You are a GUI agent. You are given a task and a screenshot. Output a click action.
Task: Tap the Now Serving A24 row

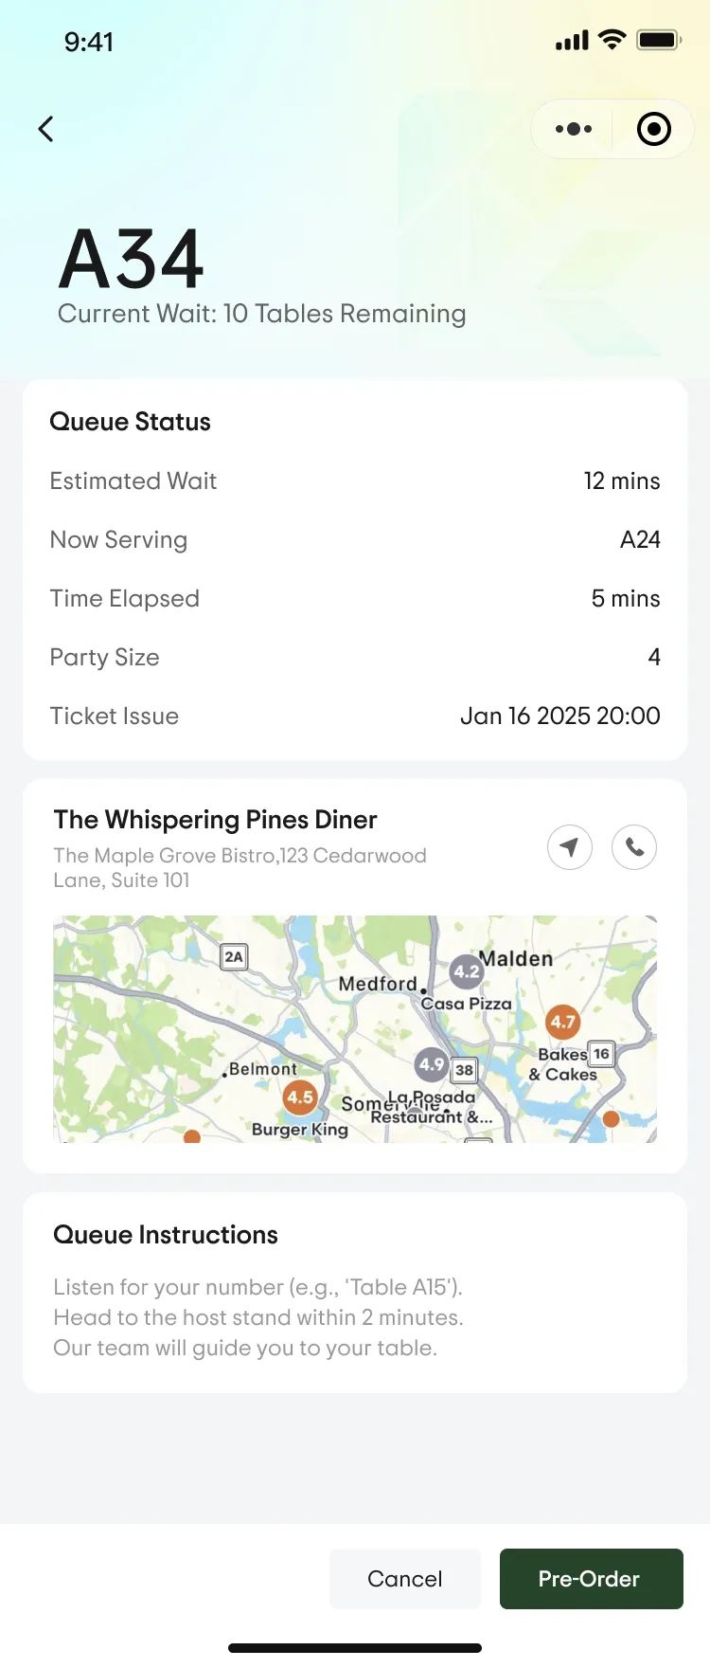coord(355,540)
